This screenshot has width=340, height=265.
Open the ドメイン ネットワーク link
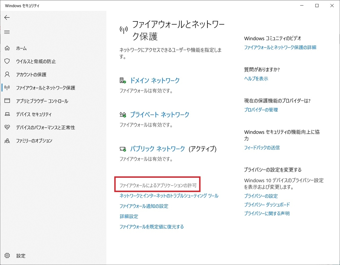click(x=155, y=81)
